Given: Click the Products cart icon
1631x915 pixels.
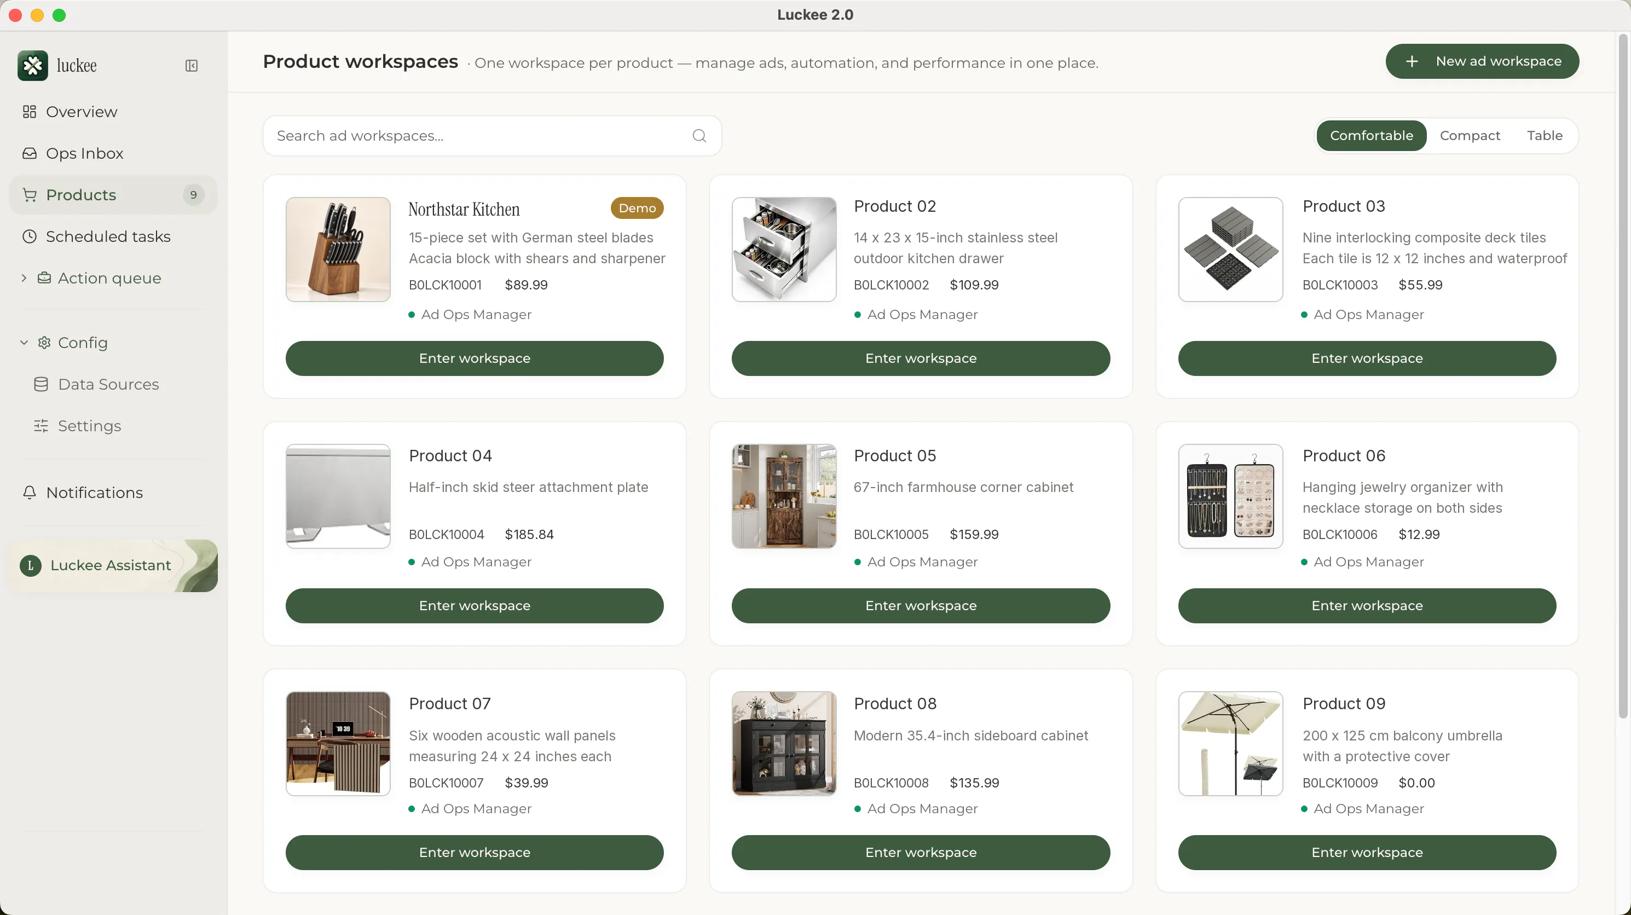Looking at the screenshot, I should click(29, 195).
